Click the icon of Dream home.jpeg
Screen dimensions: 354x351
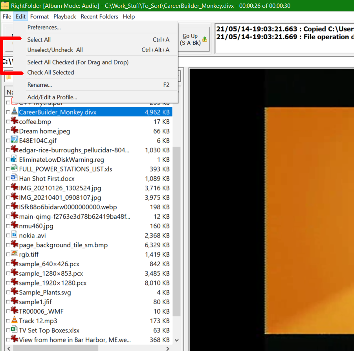[x=15, y=131]
